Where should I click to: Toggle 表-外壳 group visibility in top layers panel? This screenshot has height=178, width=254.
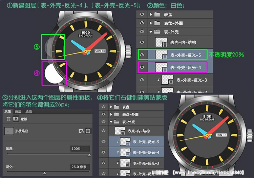coord(142,31)
